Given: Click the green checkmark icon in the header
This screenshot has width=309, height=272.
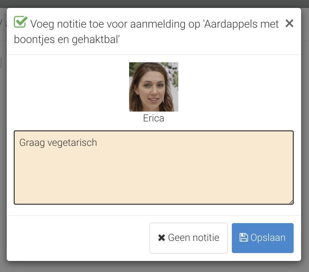Looking at the screenshot, I should [20, 22].
